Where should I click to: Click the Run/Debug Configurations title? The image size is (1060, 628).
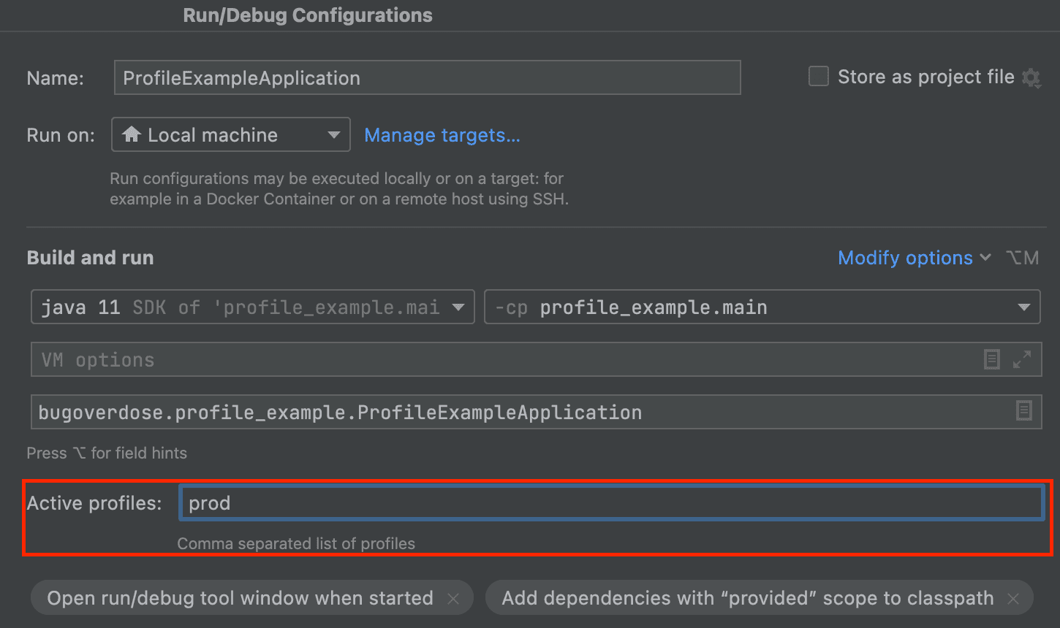click(308, 15)
